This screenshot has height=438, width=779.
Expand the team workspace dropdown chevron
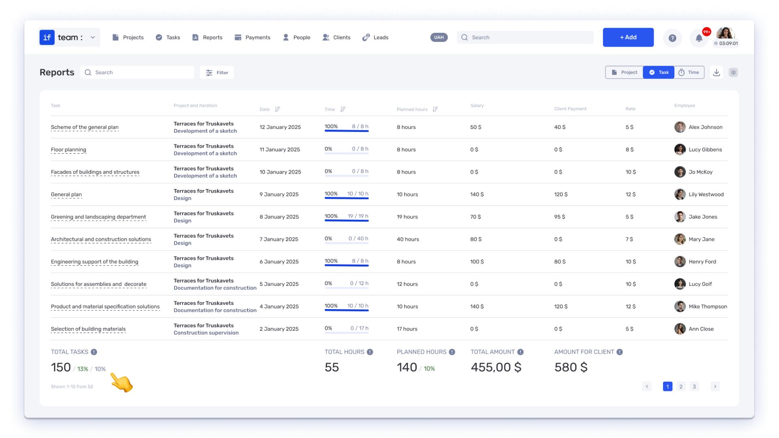[x=93, y=37]
